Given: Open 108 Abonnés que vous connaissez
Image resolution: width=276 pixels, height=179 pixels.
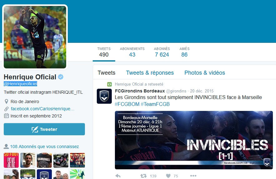Looking at the screenshot, I should 44,147.
